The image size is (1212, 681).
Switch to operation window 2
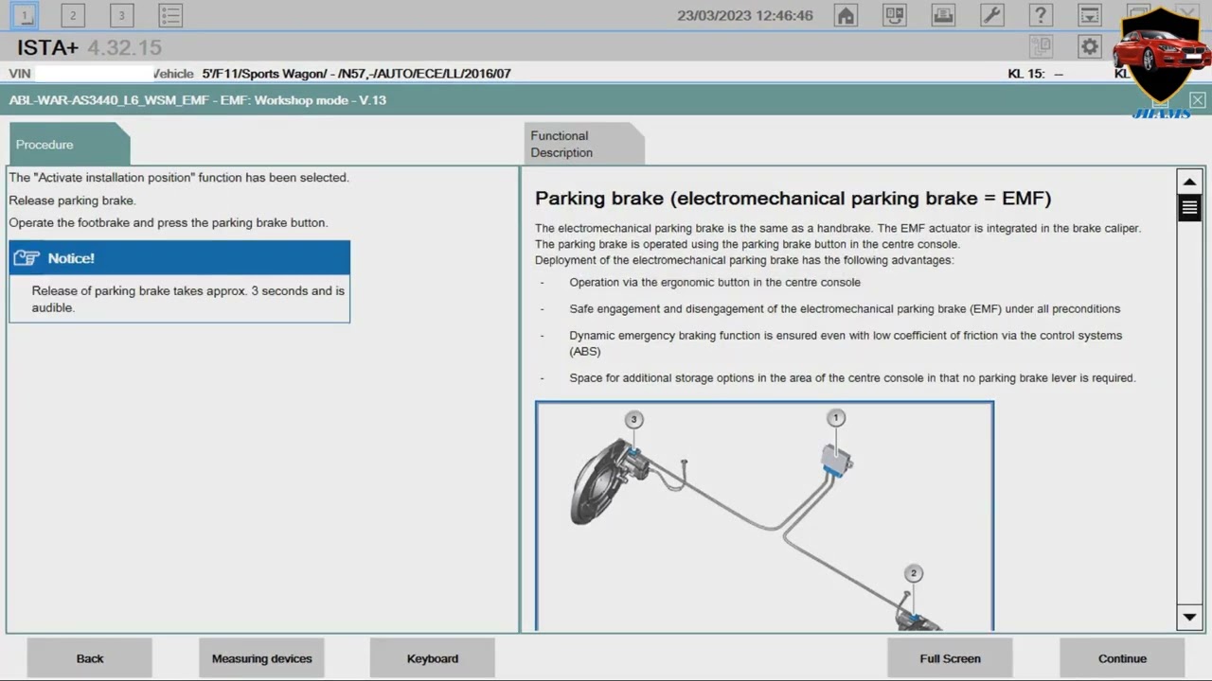click(x=73, y=15)
